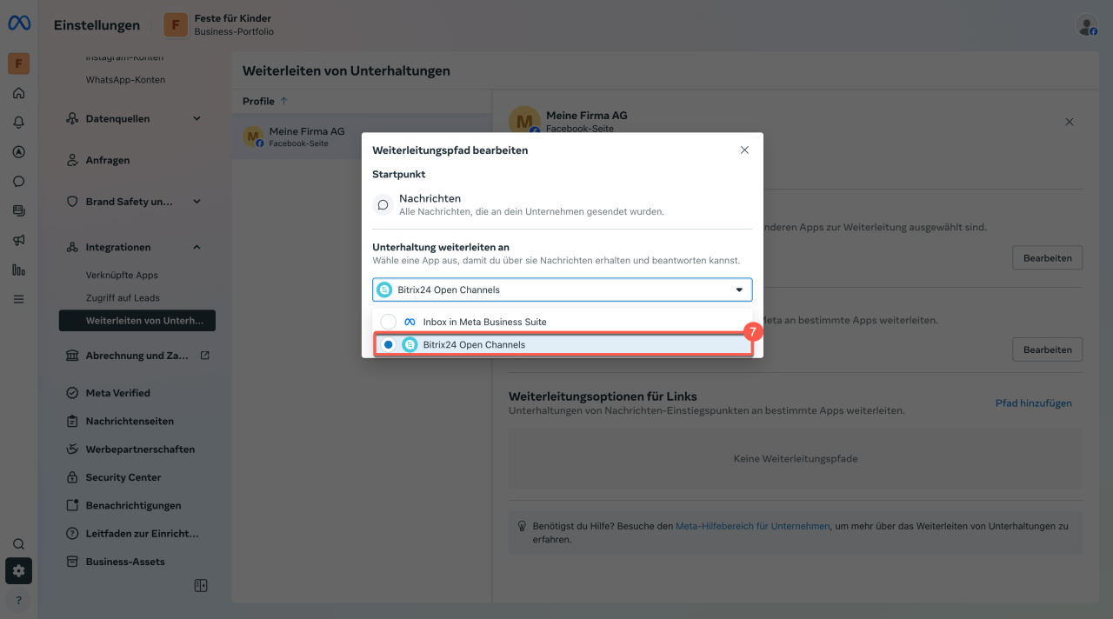Open the settings gear icon in rail
This screenshot has width=1113, height=619.
[18, 571]
